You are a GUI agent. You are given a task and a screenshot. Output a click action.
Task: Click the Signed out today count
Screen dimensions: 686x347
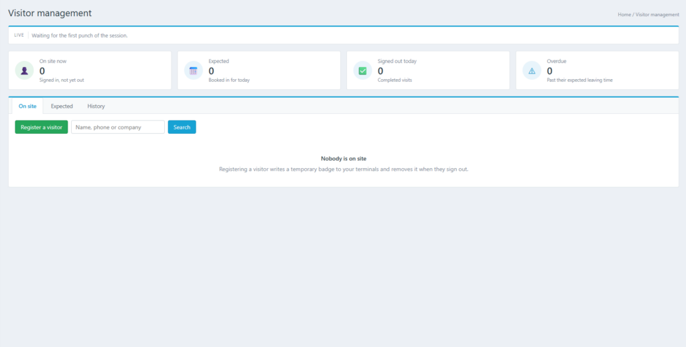(381, 71)
